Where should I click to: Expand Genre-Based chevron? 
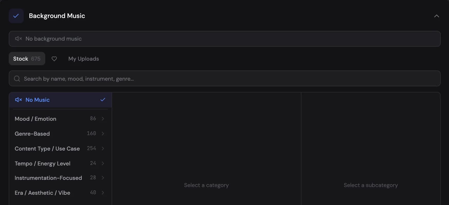103,134
